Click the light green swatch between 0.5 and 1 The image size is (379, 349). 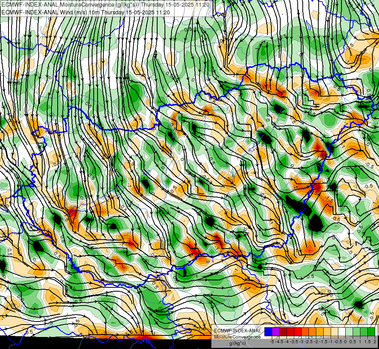pos(357,332)
